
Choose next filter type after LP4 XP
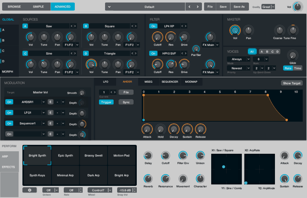tap(186, 26)
